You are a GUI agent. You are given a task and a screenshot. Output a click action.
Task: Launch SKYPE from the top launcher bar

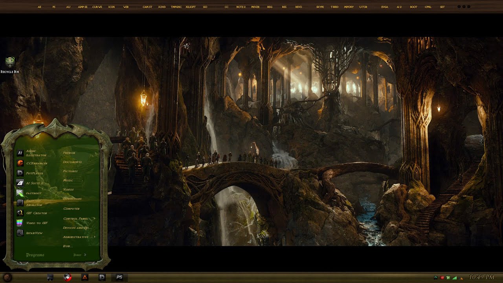(320, 7)
